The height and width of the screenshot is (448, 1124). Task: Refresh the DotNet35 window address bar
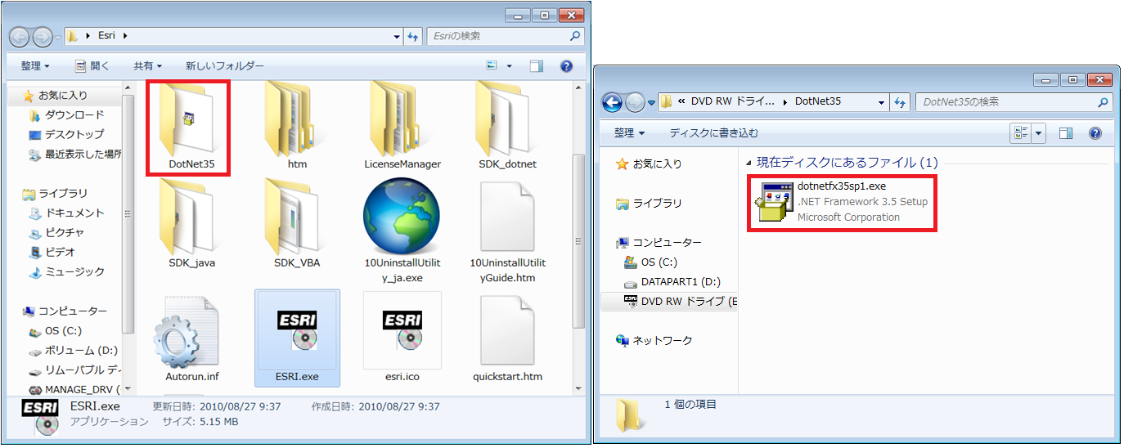901,102
